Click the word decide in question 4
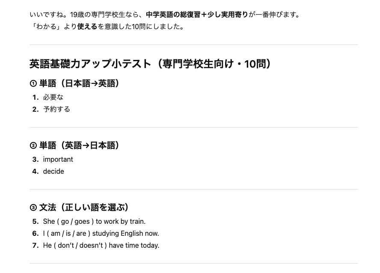 click(53, 171)
